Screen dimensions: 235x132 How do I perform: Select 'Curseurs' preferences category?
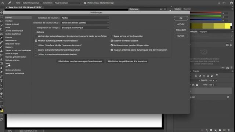point(9,47)
